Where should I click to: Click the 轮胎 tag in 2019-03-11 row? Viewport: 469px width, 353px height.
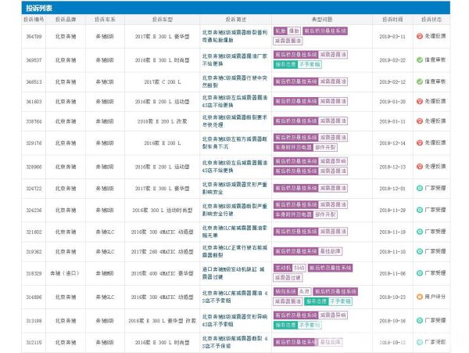coord(281,31)
